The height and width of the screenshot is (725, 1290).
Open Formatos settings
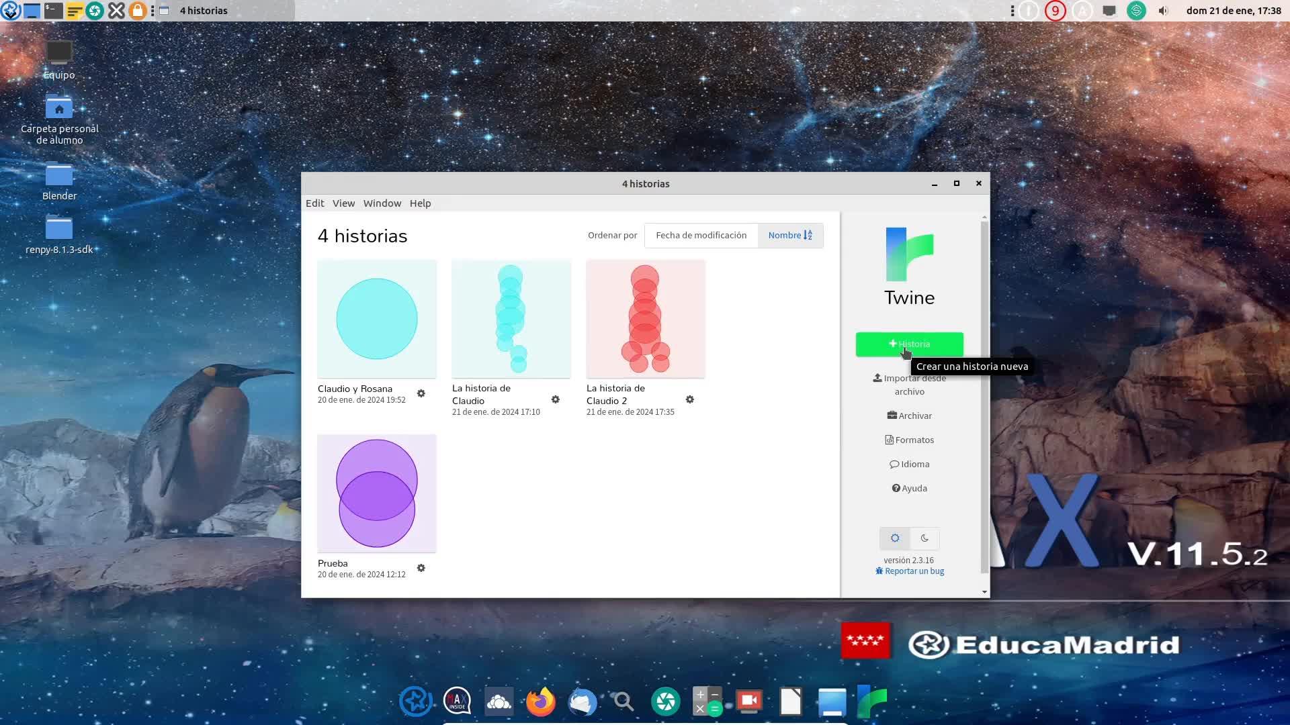909,440
